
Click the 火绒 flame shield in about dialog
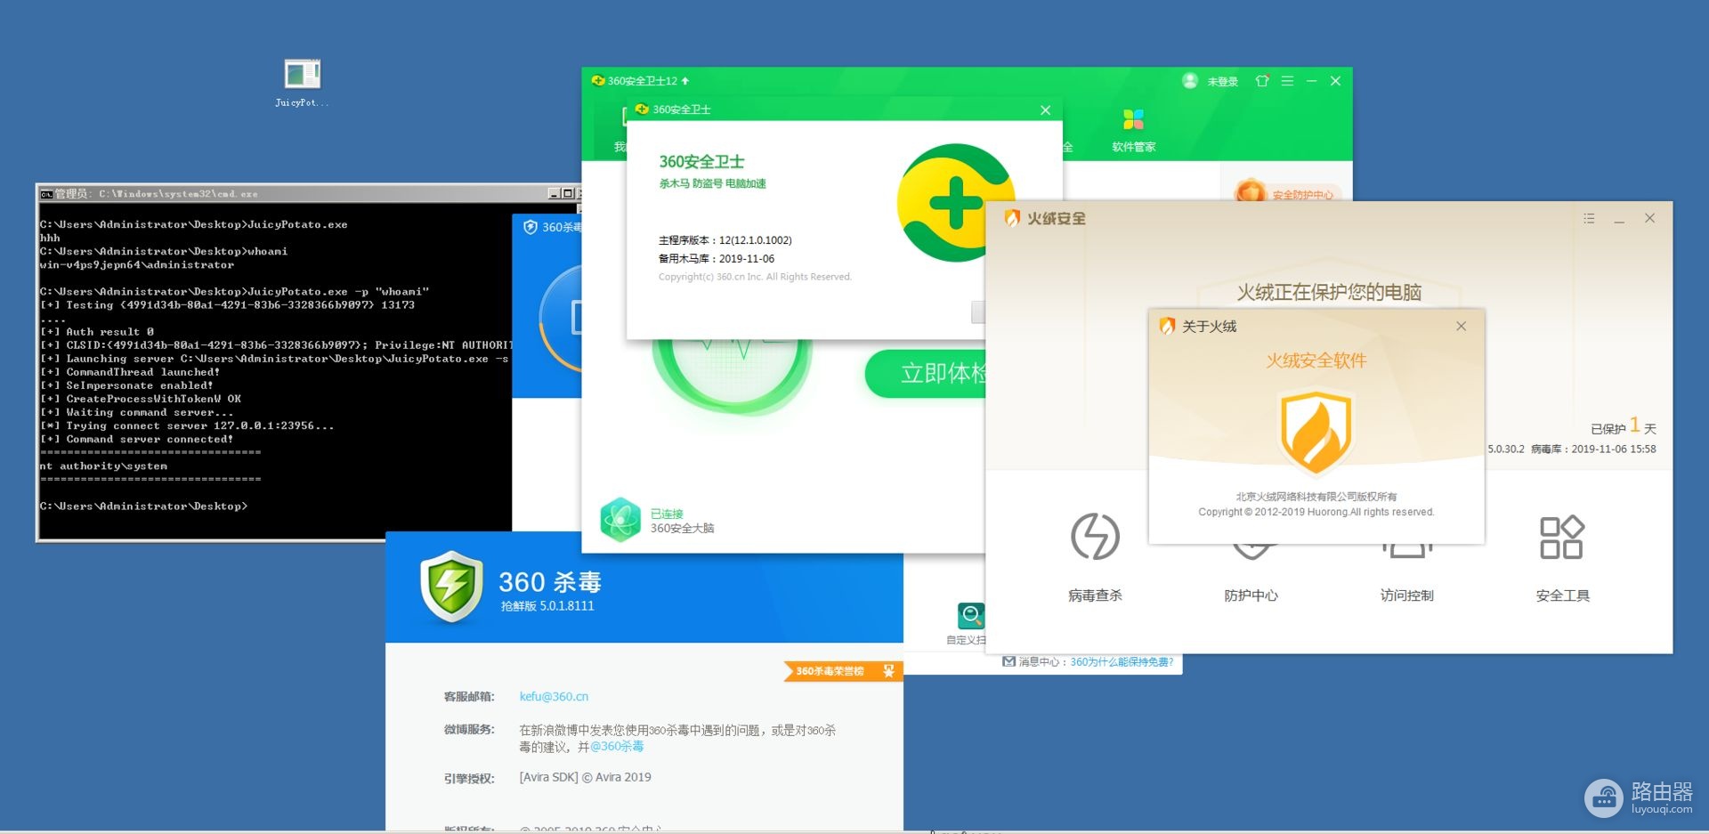[x=1316, y=432]
